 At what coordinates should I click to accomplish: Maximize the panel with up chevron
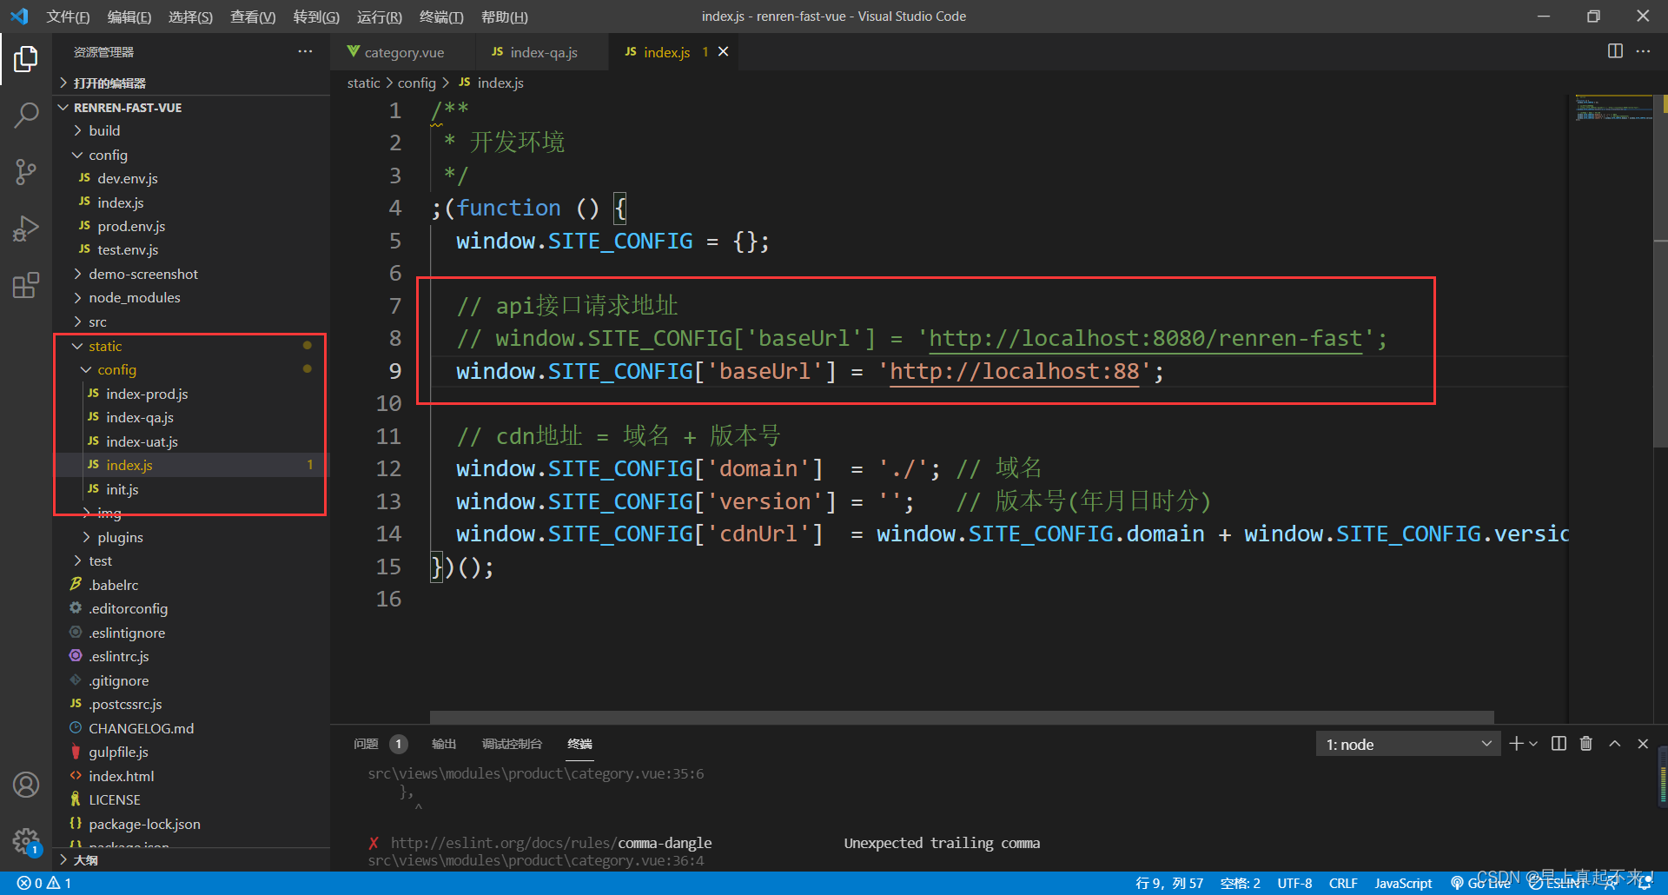click(1614, 744)
